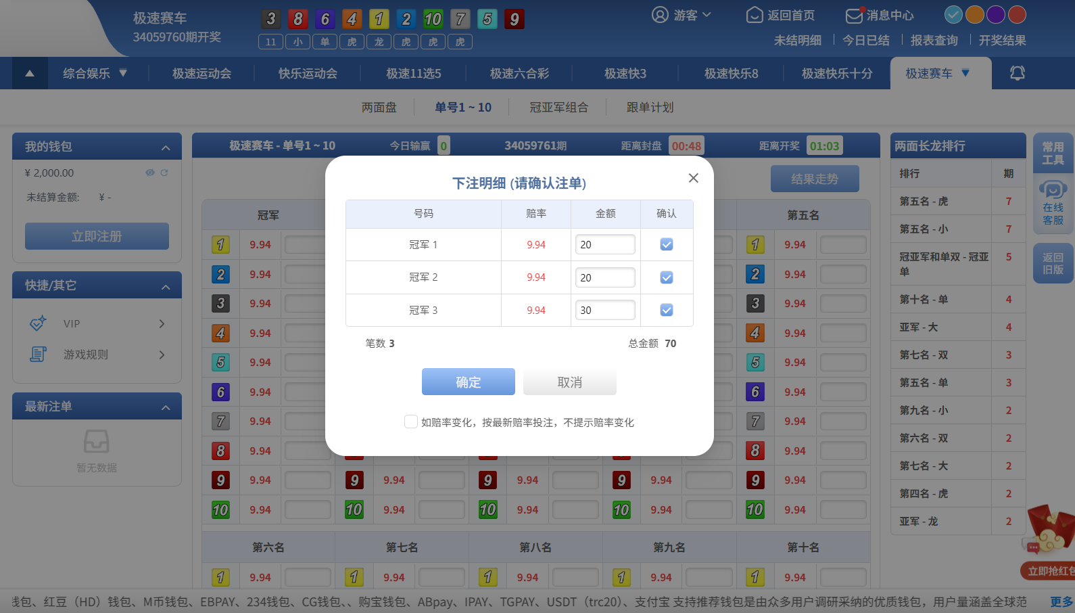
Task: Click 确定 to confirm the bets
Action: [469, 382]
